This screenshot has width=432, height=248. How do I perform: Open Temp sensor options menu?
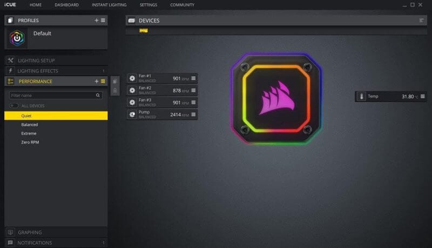422,97
